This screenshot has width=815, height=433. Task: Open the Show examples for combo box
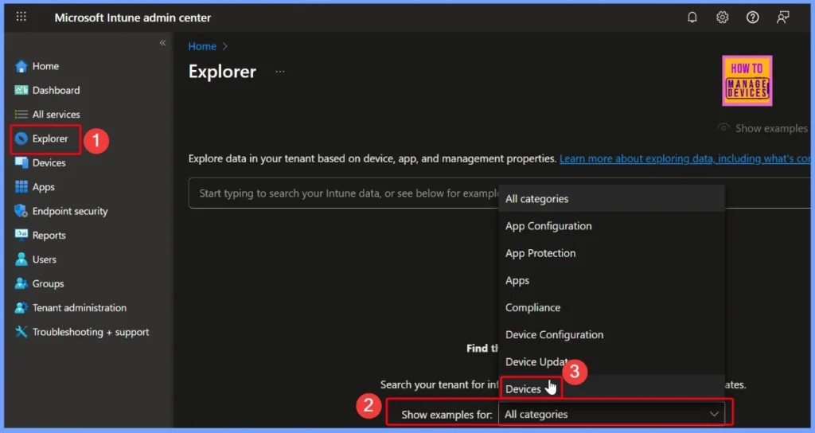[612, 414]
